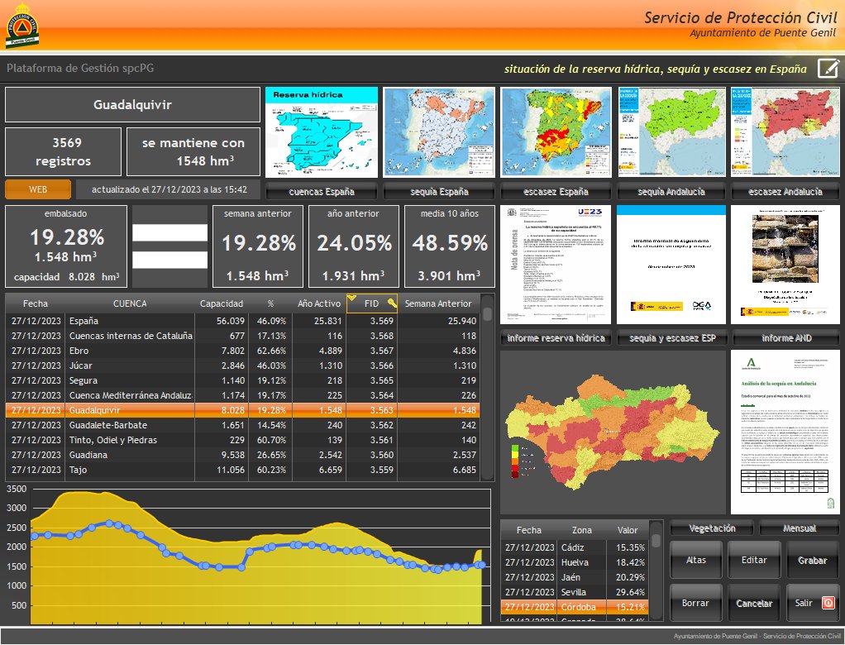The image size is (845, 645).
Task: Click the sequía España button
Action: pyautogui.click(x=439, y=192)
